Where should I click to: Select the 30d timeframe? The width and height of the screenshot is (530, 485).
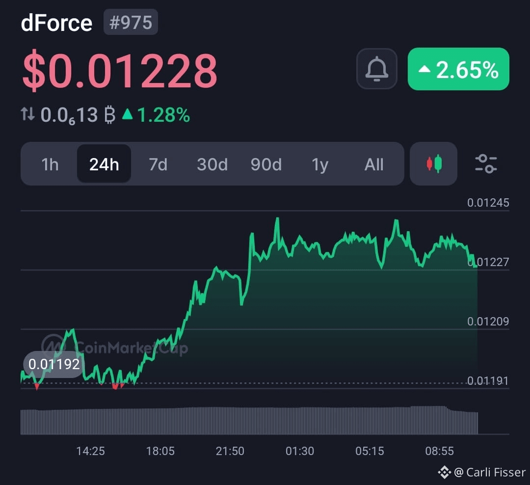(x=212, y=165)
